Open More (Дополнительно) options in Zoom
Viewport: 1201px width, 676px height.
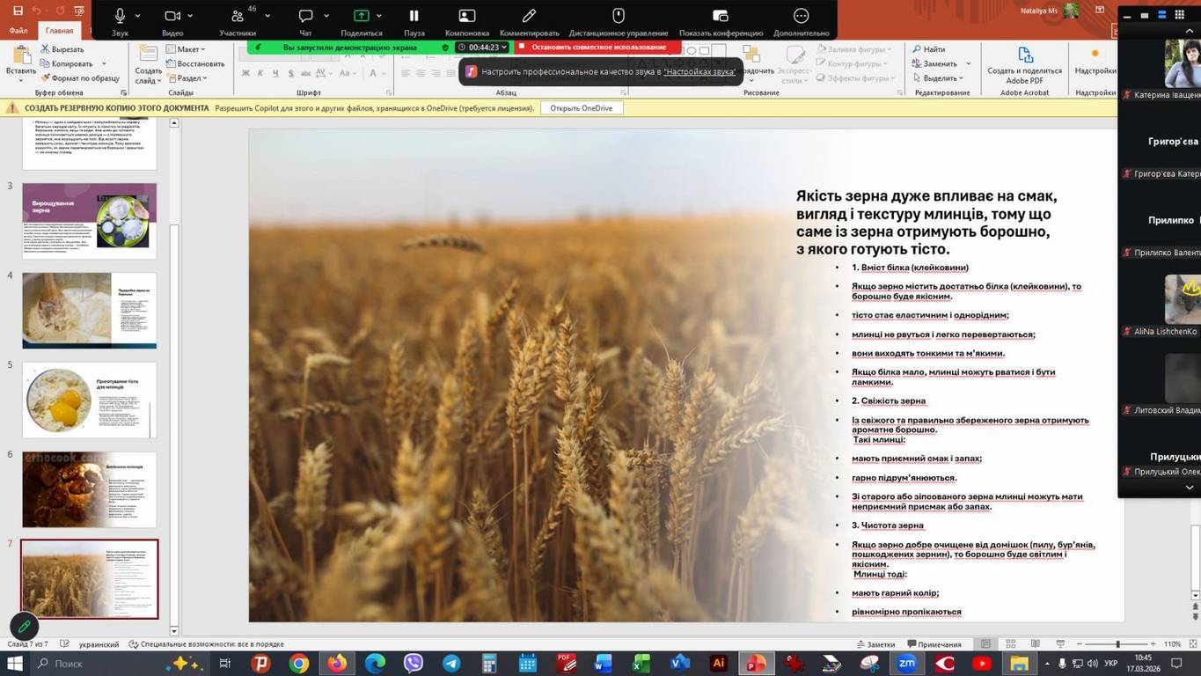point(801,17)
